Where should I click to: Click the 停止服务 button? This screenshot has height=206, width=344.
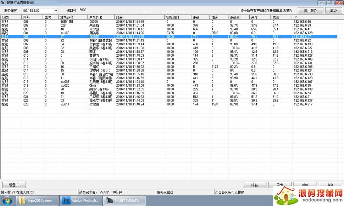[x=310, y=11]
